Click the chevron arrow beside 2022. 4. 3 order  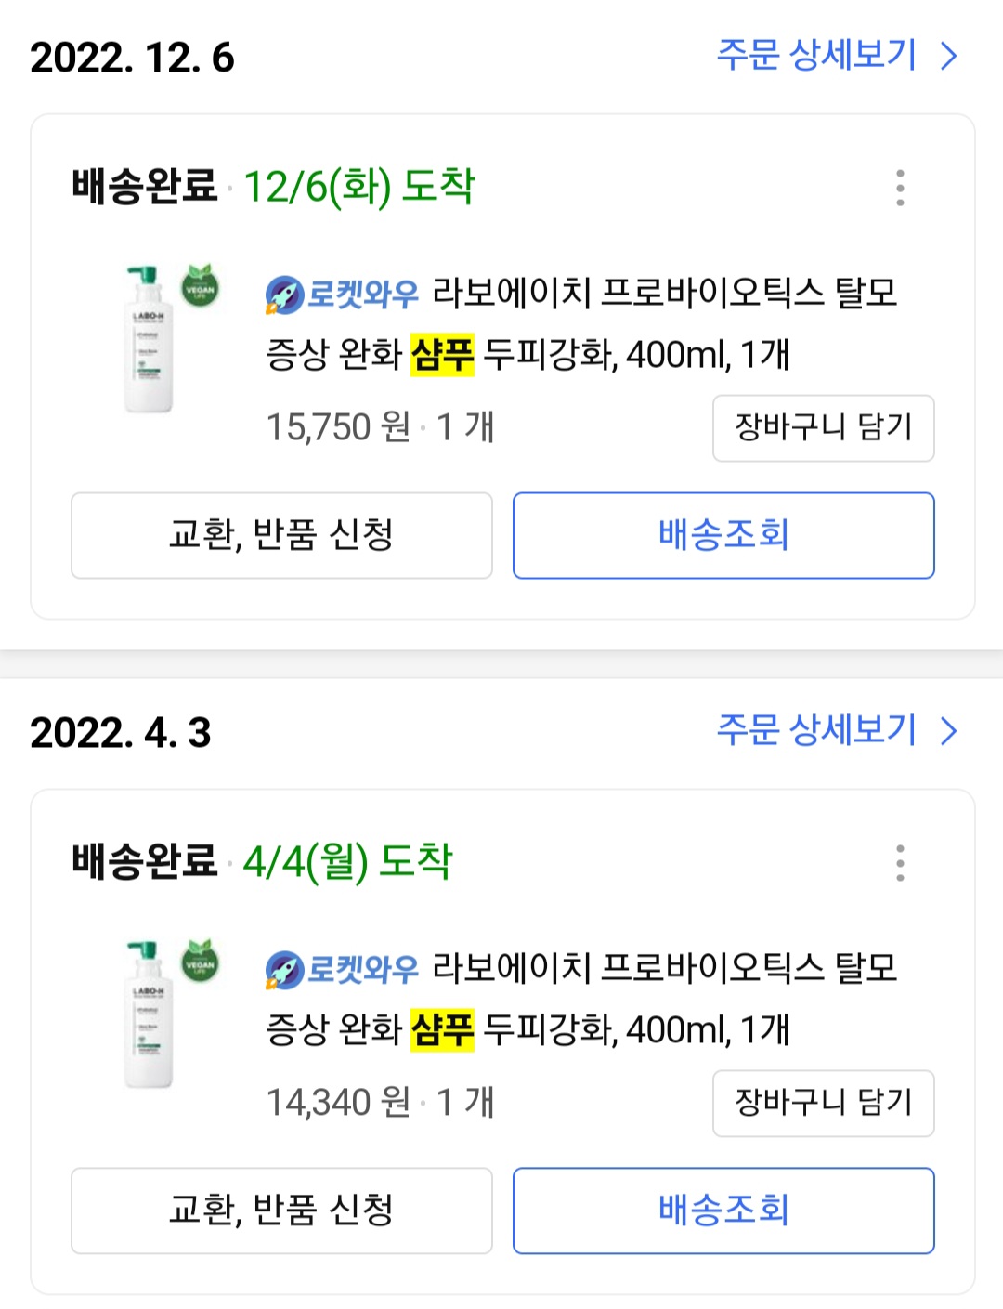click(948, 732)
